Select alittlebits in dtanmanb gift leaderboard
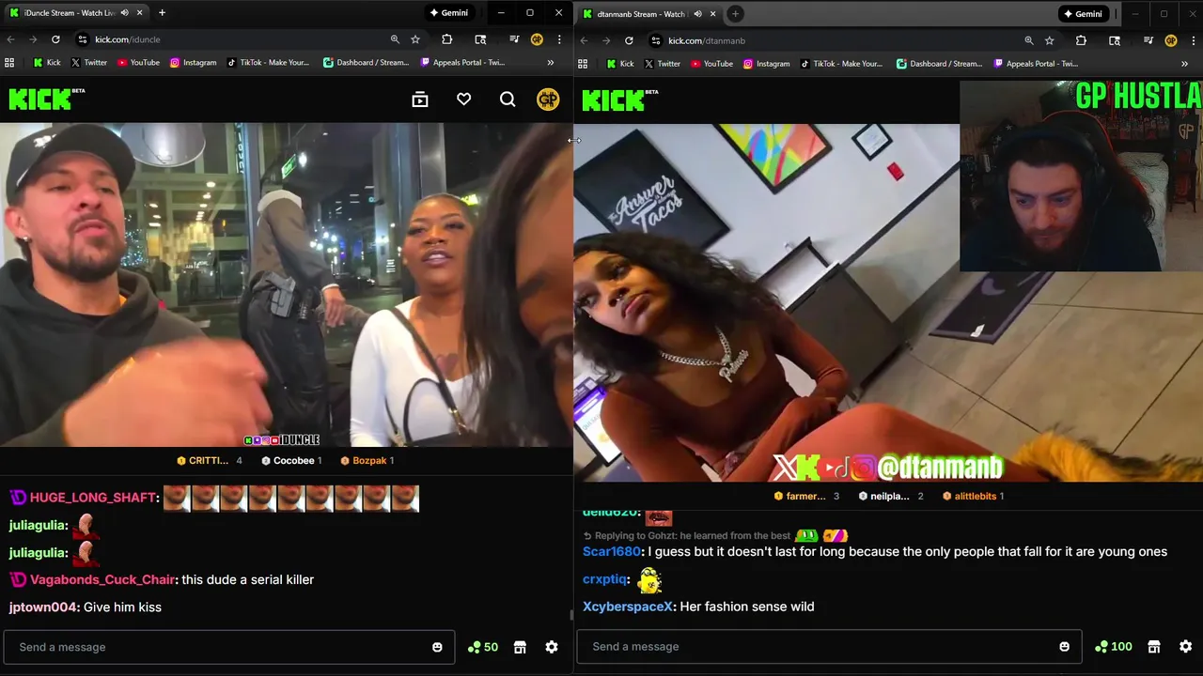This screenshot has width=1203, height=676. tap(974, 496)
